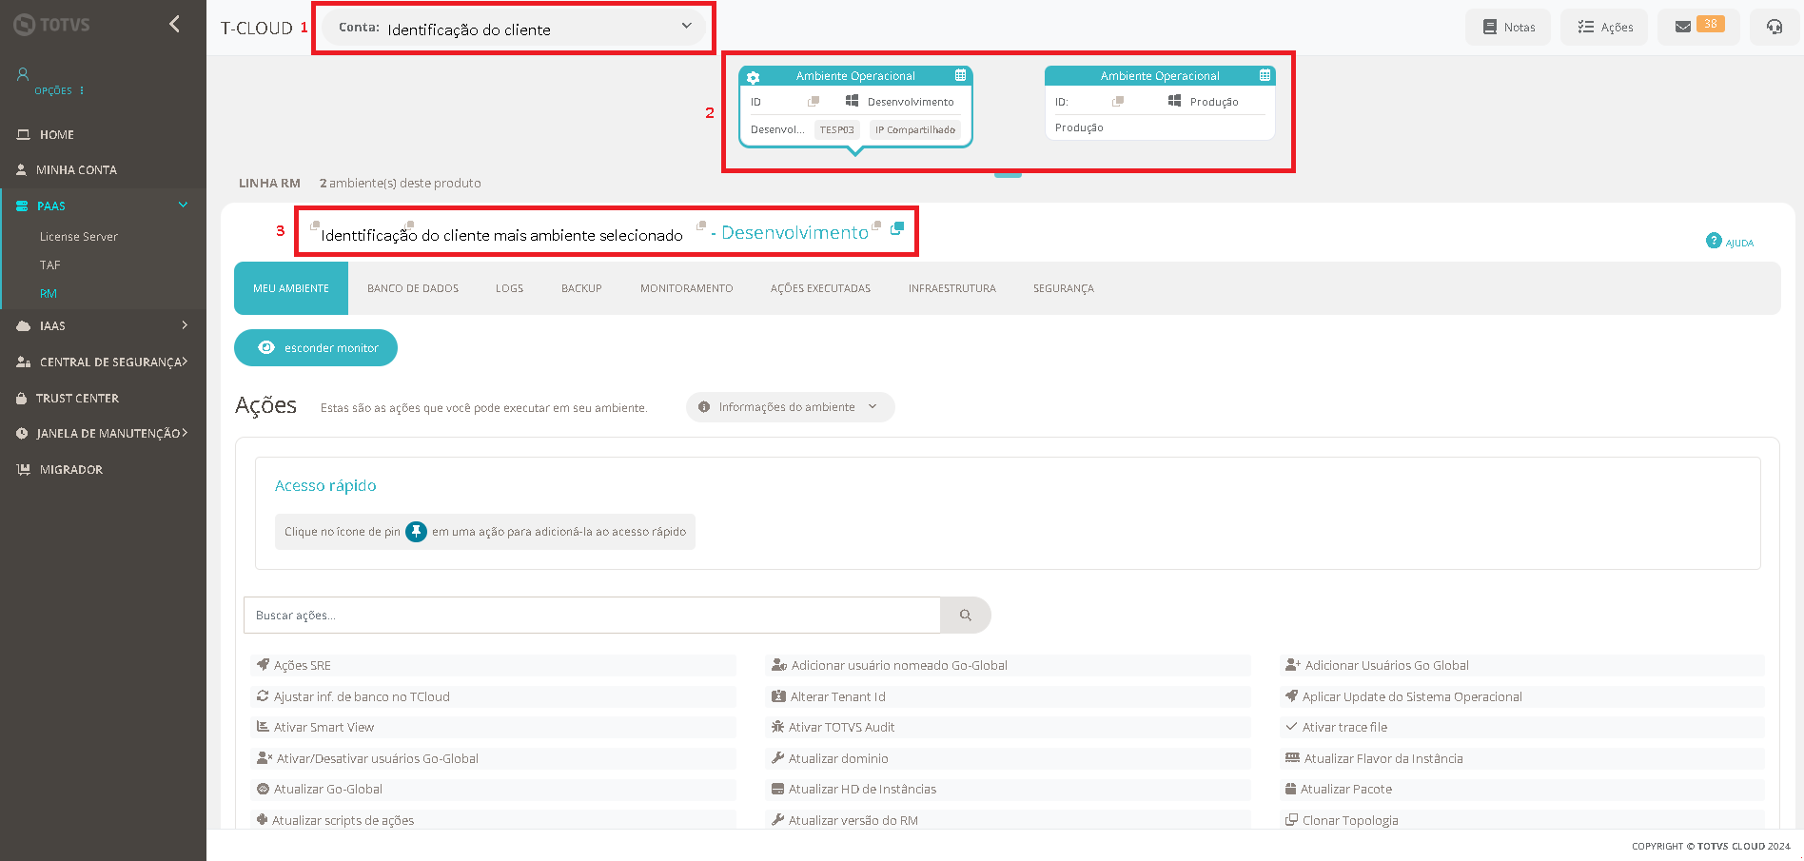
Task: Switch to Logs tab
Action: (x=509, y=288)
